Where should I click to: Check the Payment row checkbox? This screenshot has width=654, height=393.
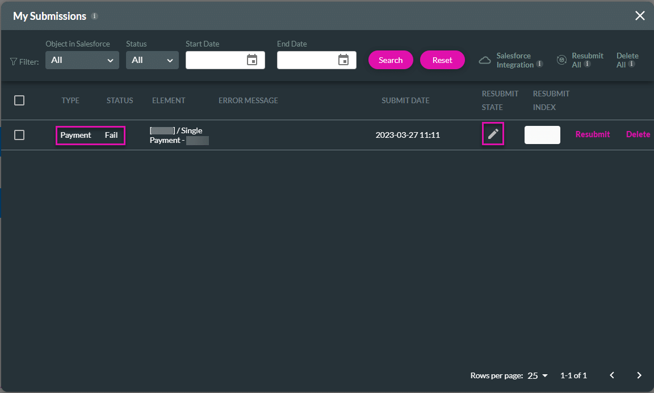19,135
